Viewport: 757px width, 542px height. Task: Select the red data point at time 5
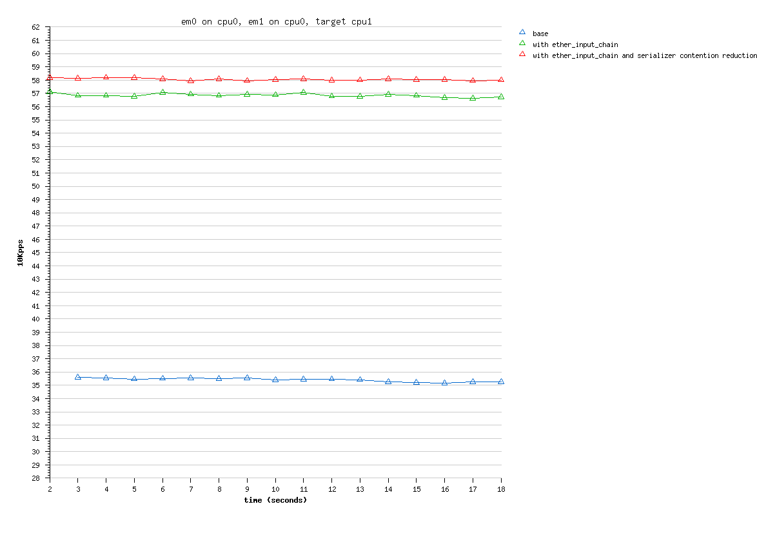(134, 77)
